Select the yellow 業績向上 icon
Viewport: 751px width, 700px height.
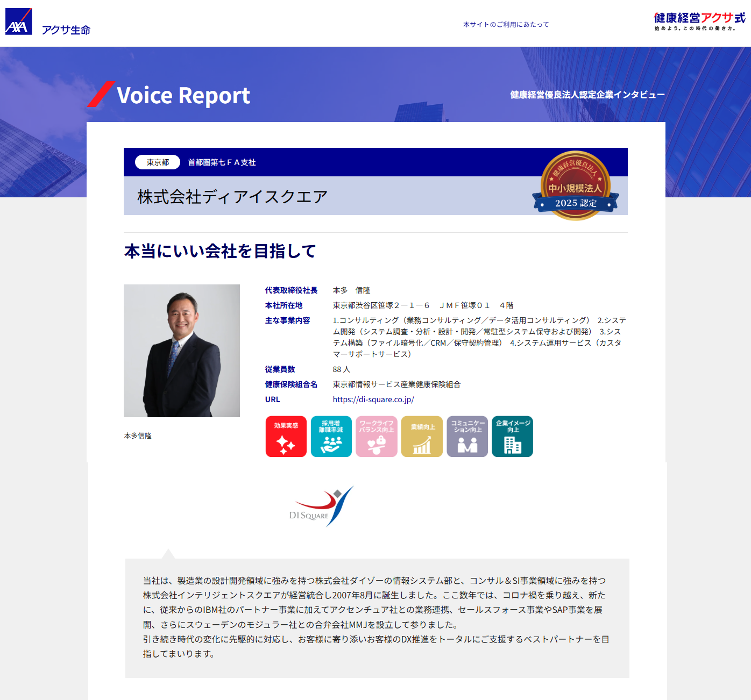click(422, 437)
